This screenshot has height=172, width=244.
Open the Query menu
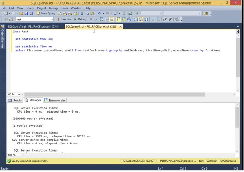(30, 8)
